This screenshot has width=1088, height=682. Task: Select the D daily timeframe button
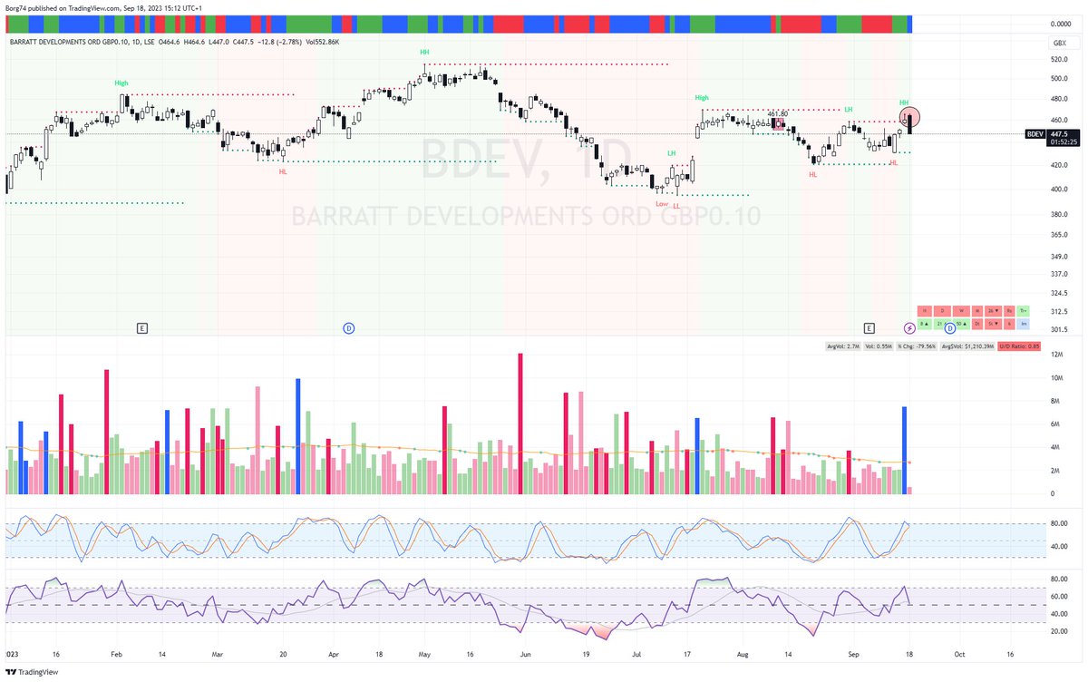[943, 311]
